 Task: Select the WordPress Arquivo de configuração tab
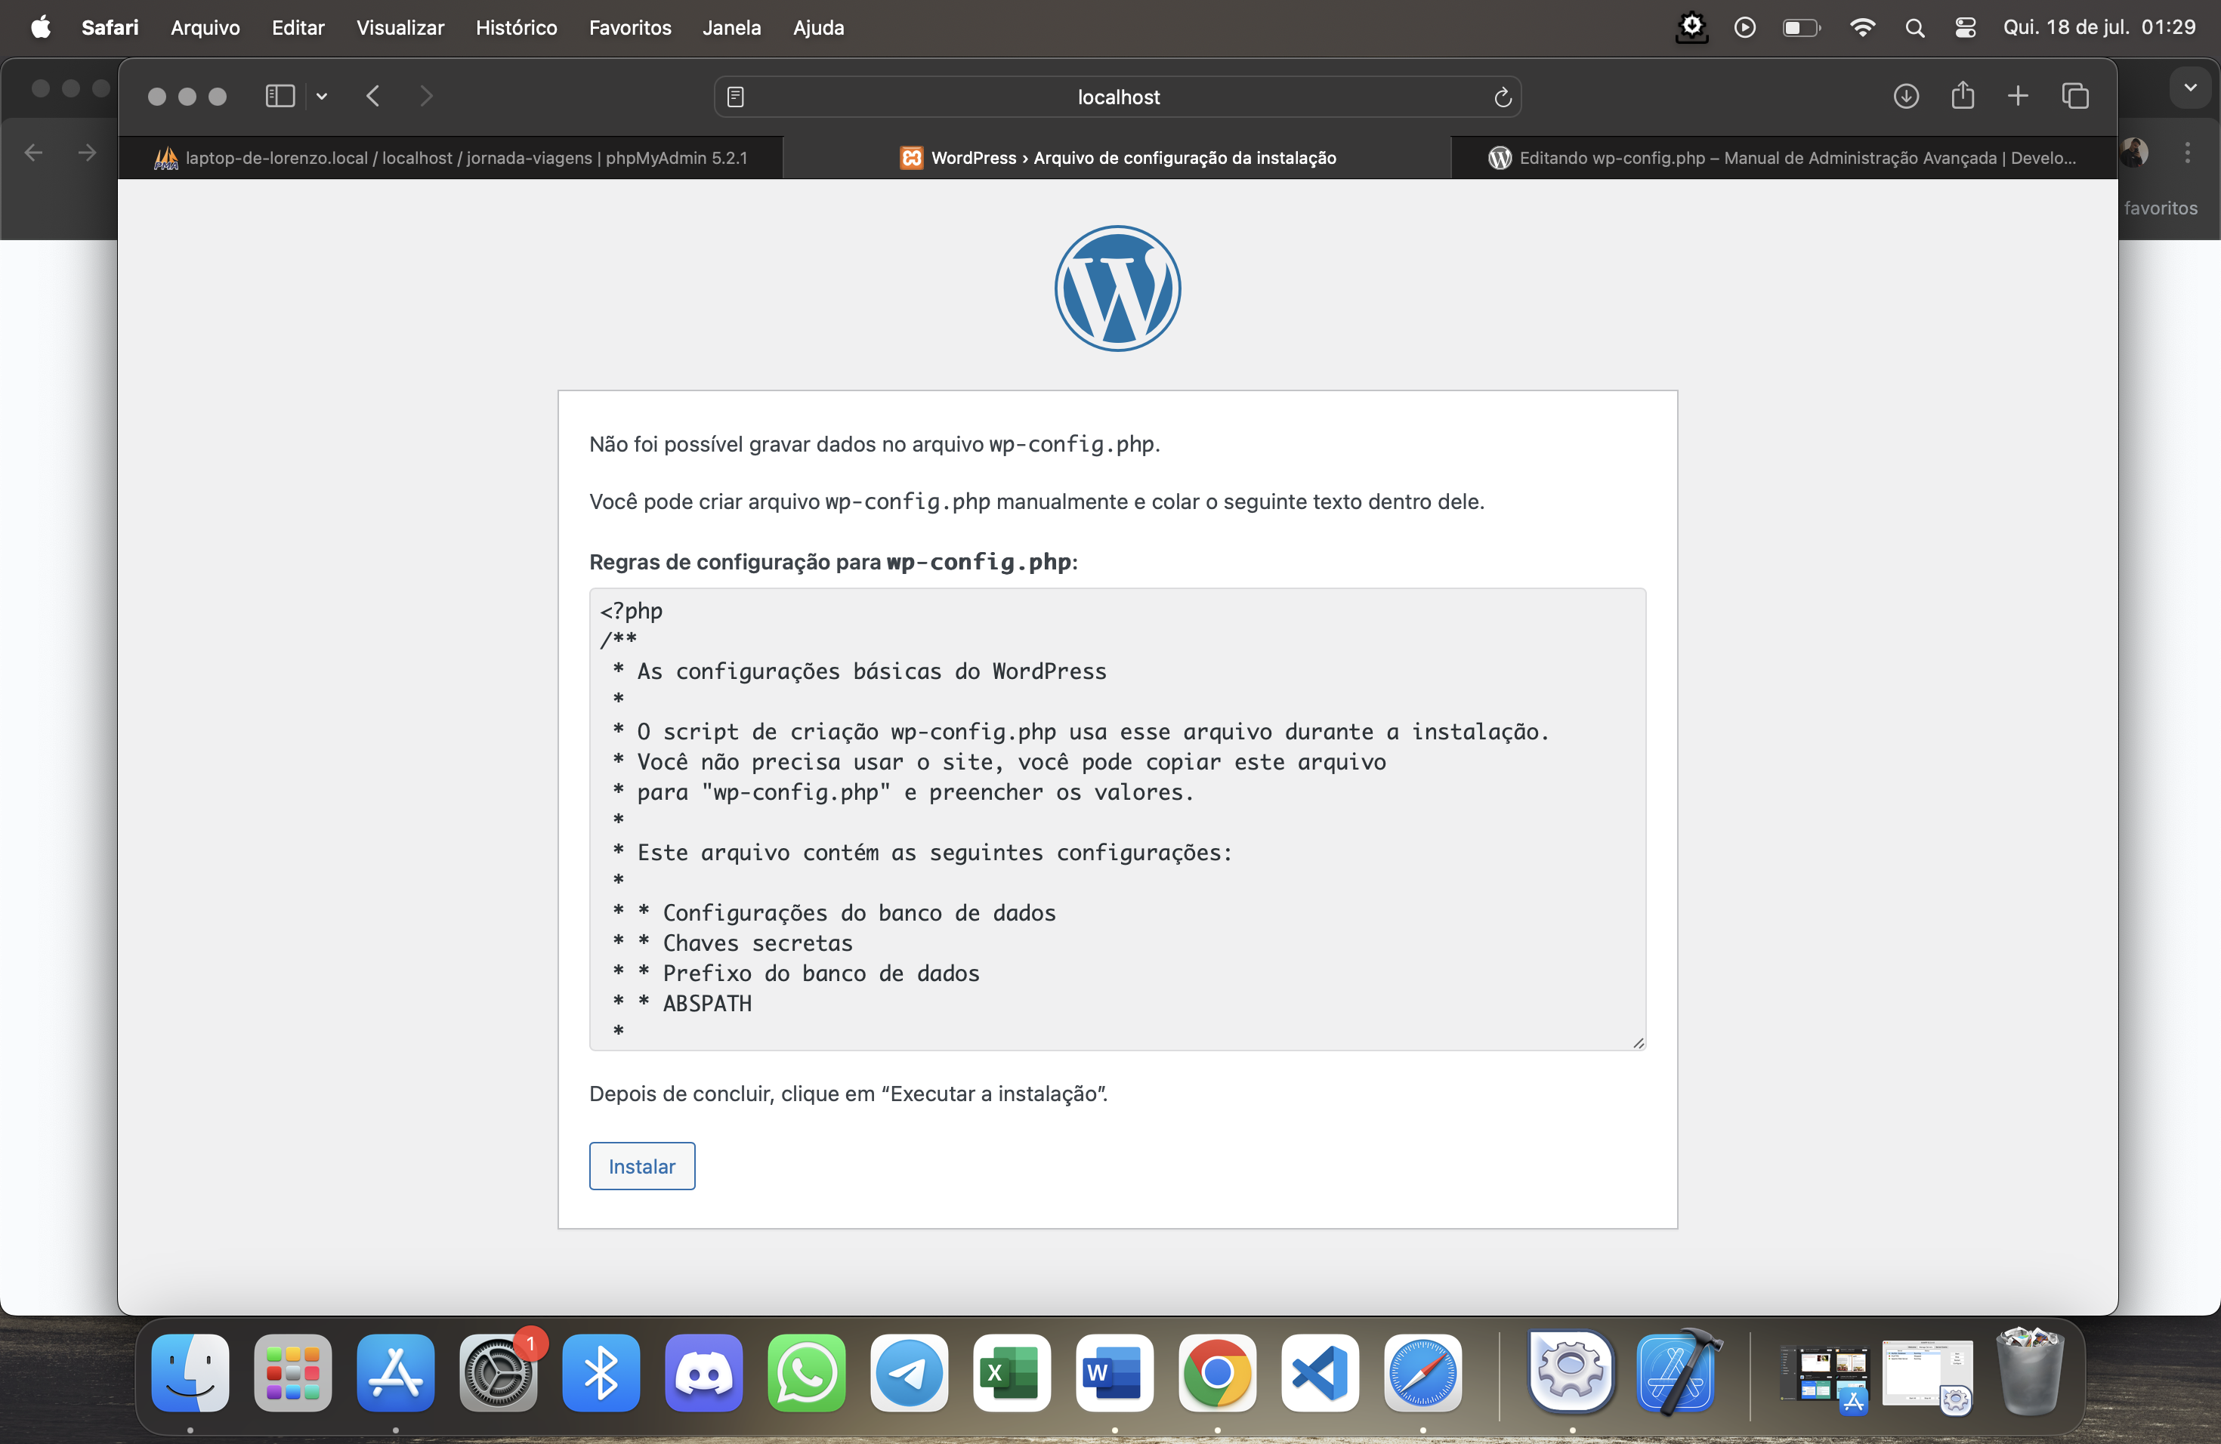(1117, 158)
